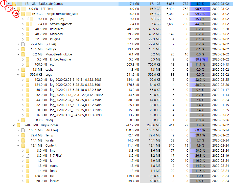
Task: Click the [7 Files] file icon
Action: [23, 44]
